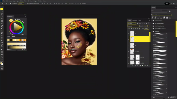Open the Auto-Select Layer dropdown

click(x=21, y=4)
